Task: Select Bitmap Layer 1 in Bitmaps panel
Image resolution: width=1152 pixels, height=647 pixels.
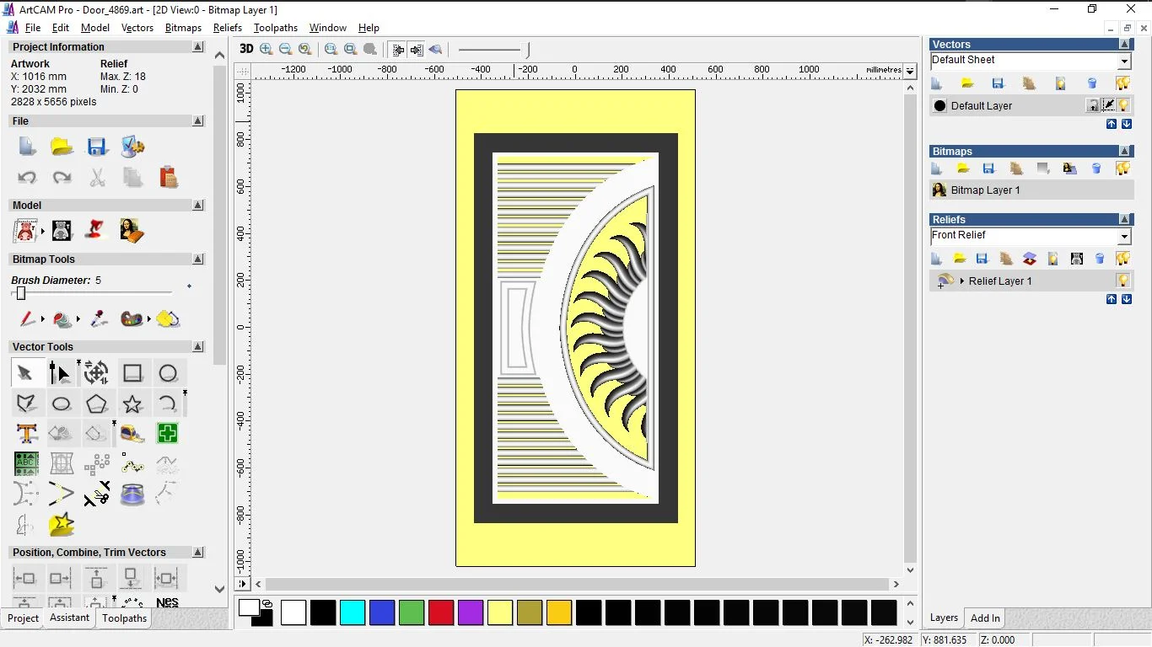Action: tap(985, 190)
